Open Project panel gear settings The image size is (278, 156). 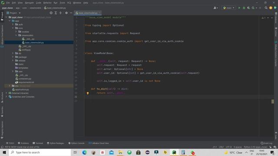66,13
